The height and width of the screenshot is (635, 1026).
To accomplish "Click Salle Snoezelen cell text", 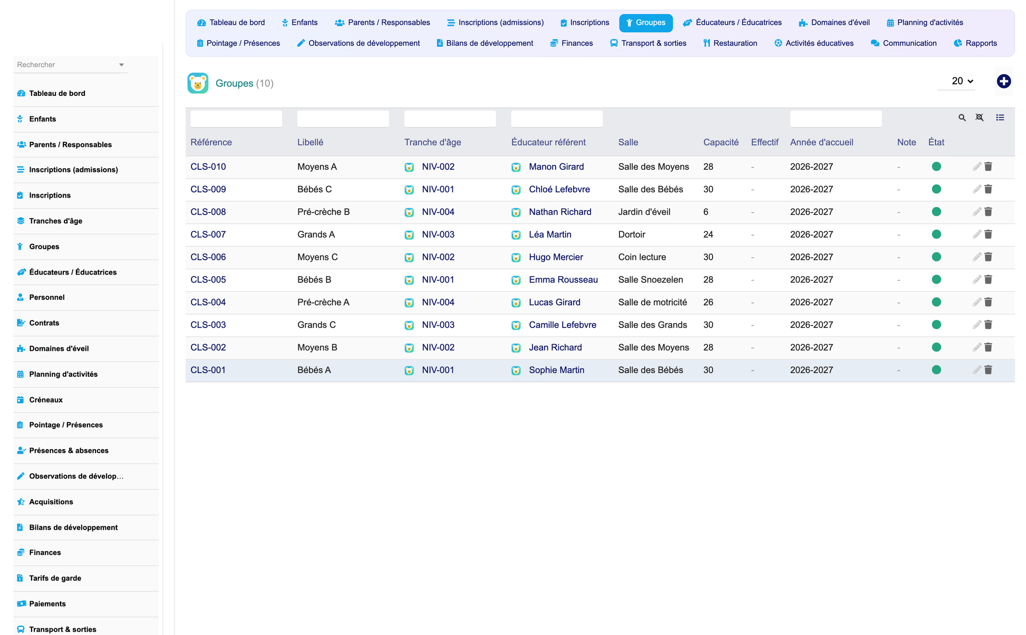I will pos(651,280).
